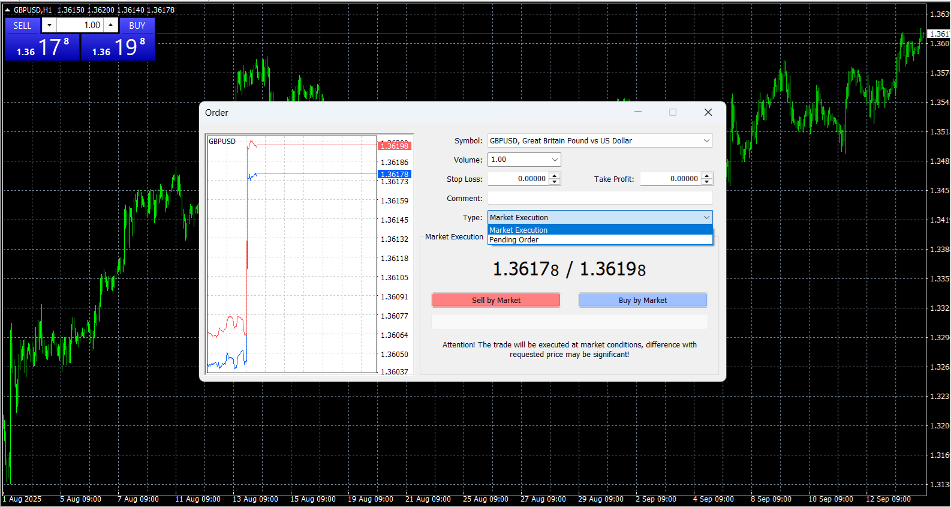Click Buy by Market button

pos(643,300)
